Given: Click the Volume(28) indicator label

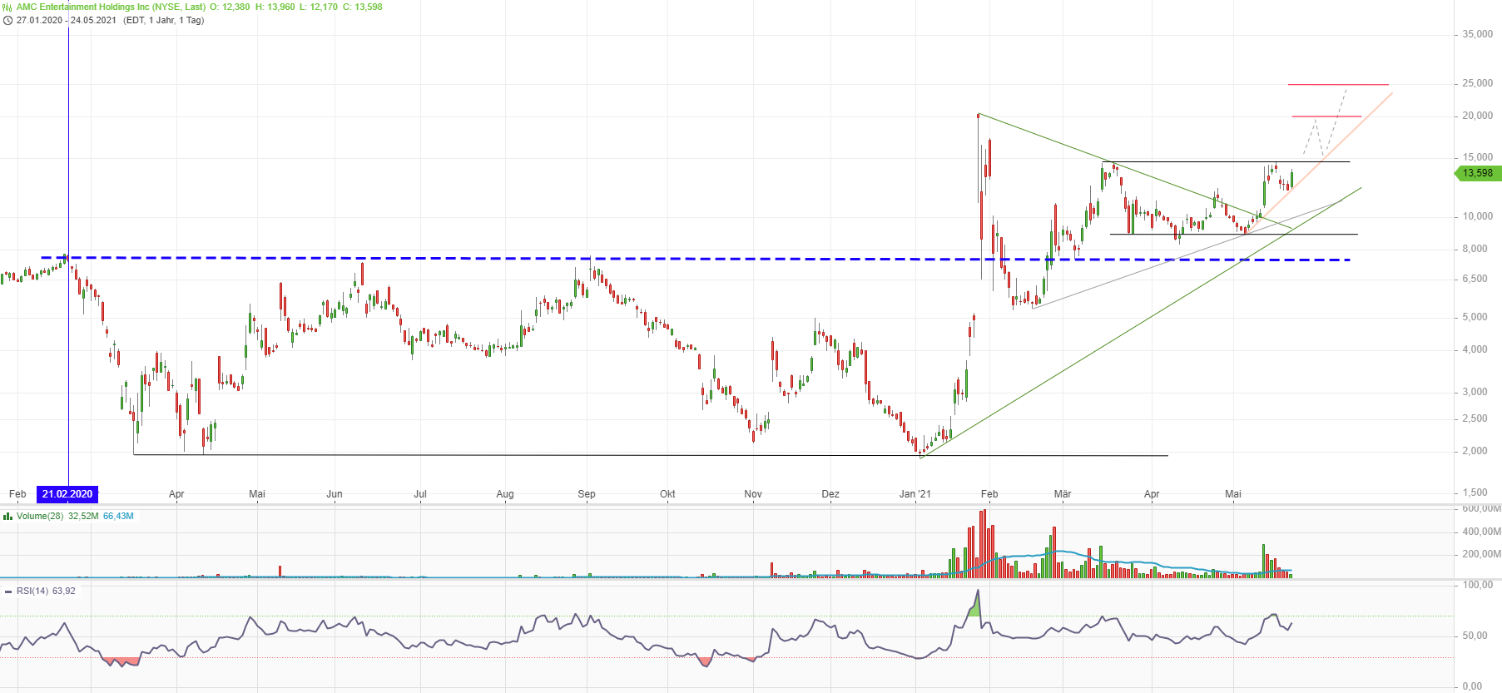Looking at the screenshot, I should tap(40, 517).
